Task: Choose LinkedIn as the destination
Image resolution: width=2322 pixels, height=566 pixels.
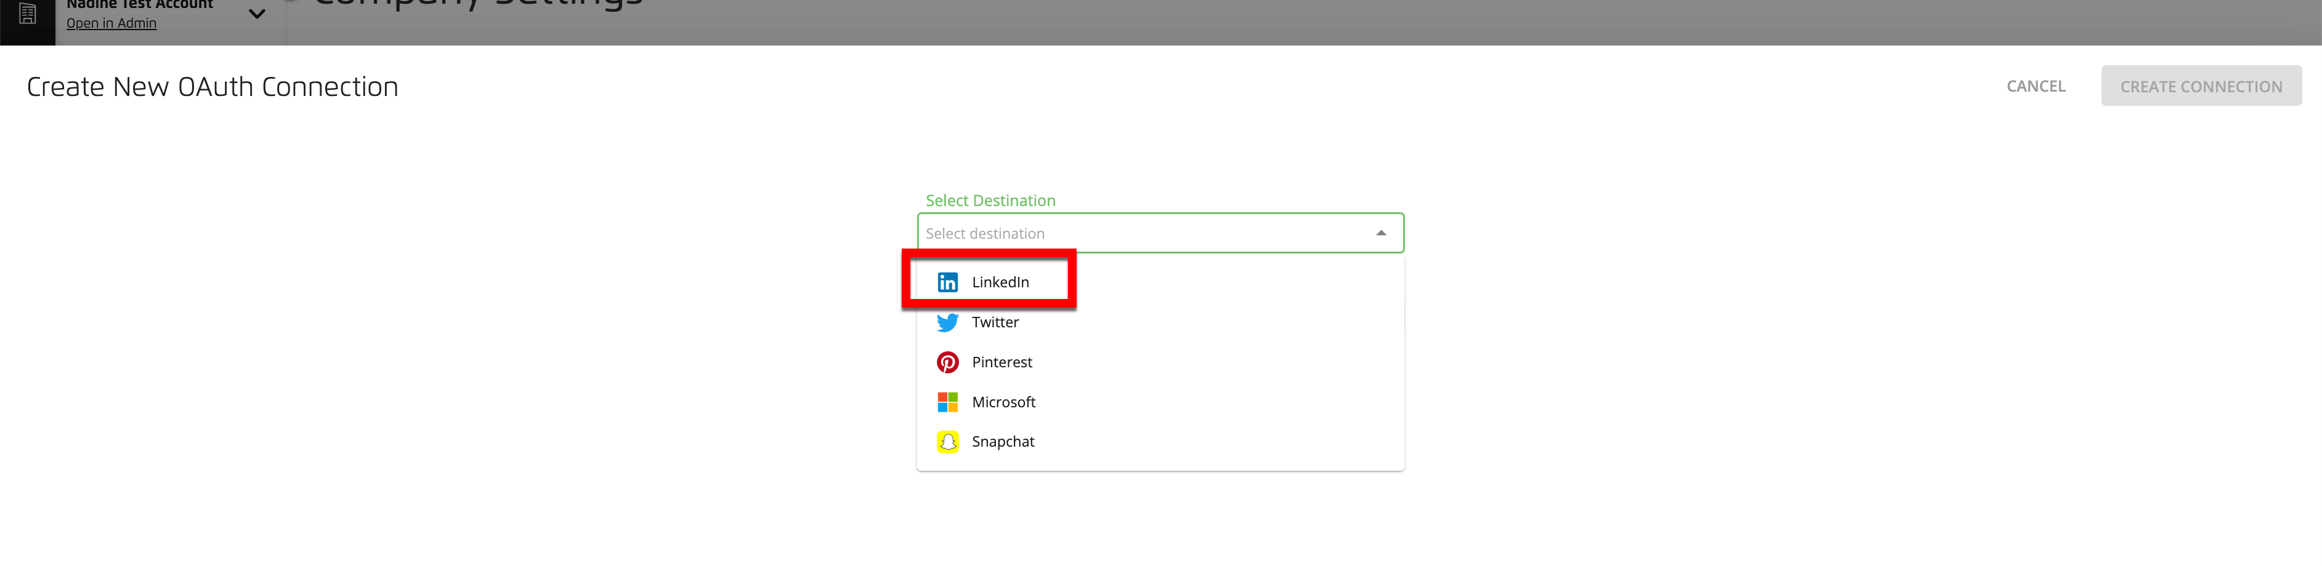Action: click(1160, 282)
